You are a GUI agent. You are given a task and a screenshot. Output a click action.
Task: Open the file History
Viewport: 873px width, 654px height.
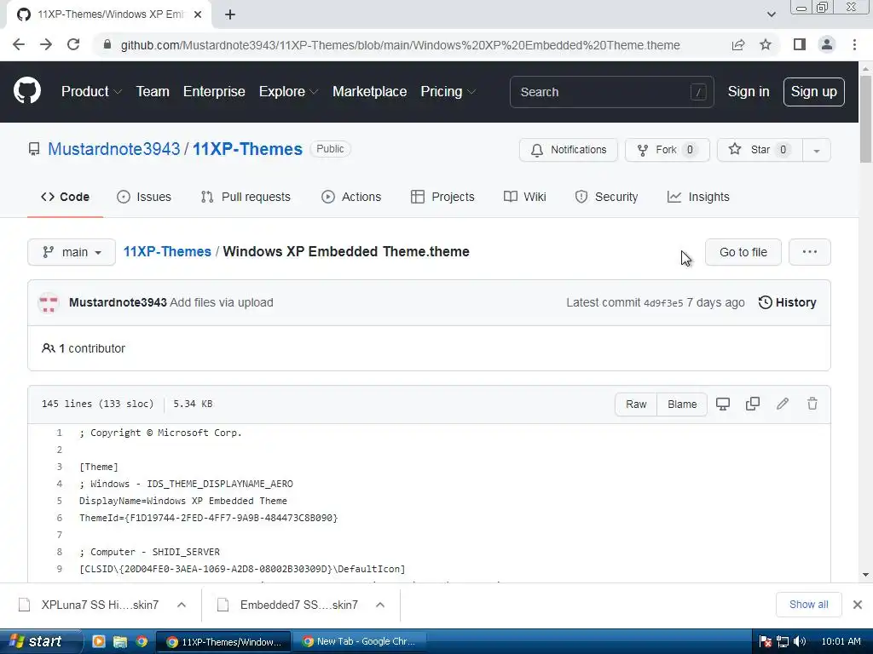[787, 302]
